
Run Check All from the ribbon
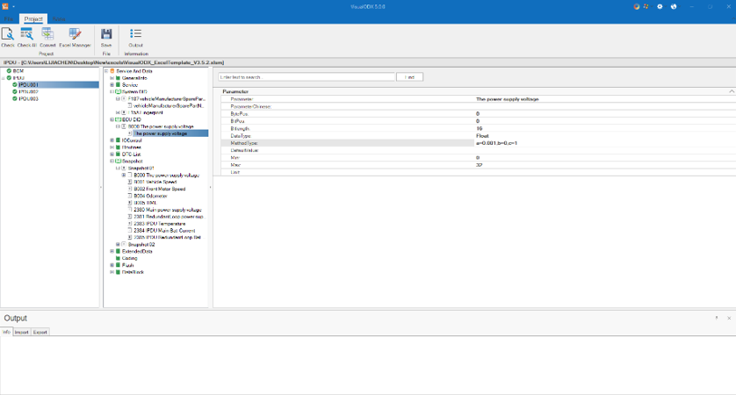tap(26, 35)
